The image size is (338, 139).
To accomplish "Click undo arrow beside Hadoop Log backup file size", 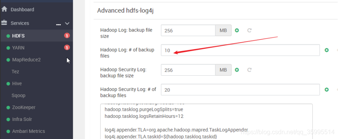I will click(250, 30).
